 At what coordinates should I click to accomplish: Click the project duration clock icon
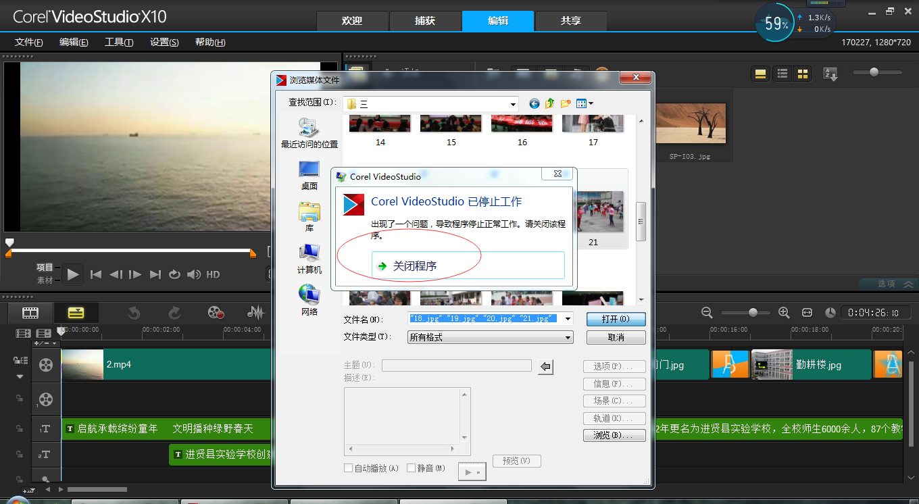click(x=830, y=313)
